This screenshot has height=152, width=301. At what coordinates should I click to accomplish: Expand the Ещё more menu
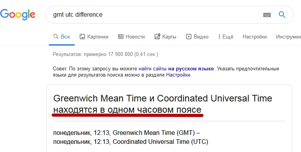[x=226, y=37]
